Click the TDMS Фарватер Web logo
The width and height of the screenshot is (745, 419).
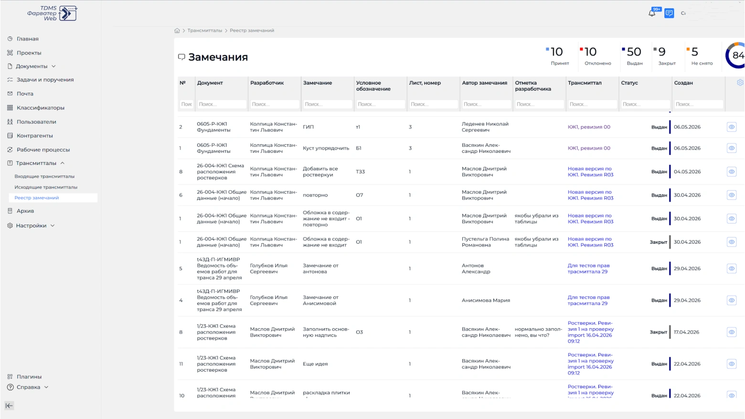(52, 13)
